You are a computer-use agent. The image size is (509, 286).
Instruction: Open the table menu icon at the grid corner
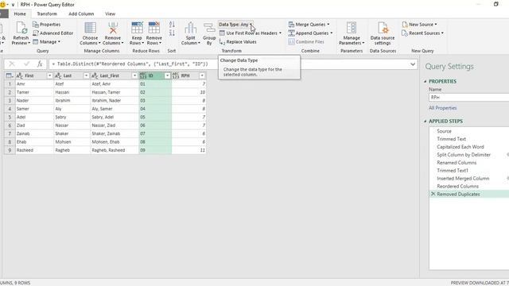point(10,75)
